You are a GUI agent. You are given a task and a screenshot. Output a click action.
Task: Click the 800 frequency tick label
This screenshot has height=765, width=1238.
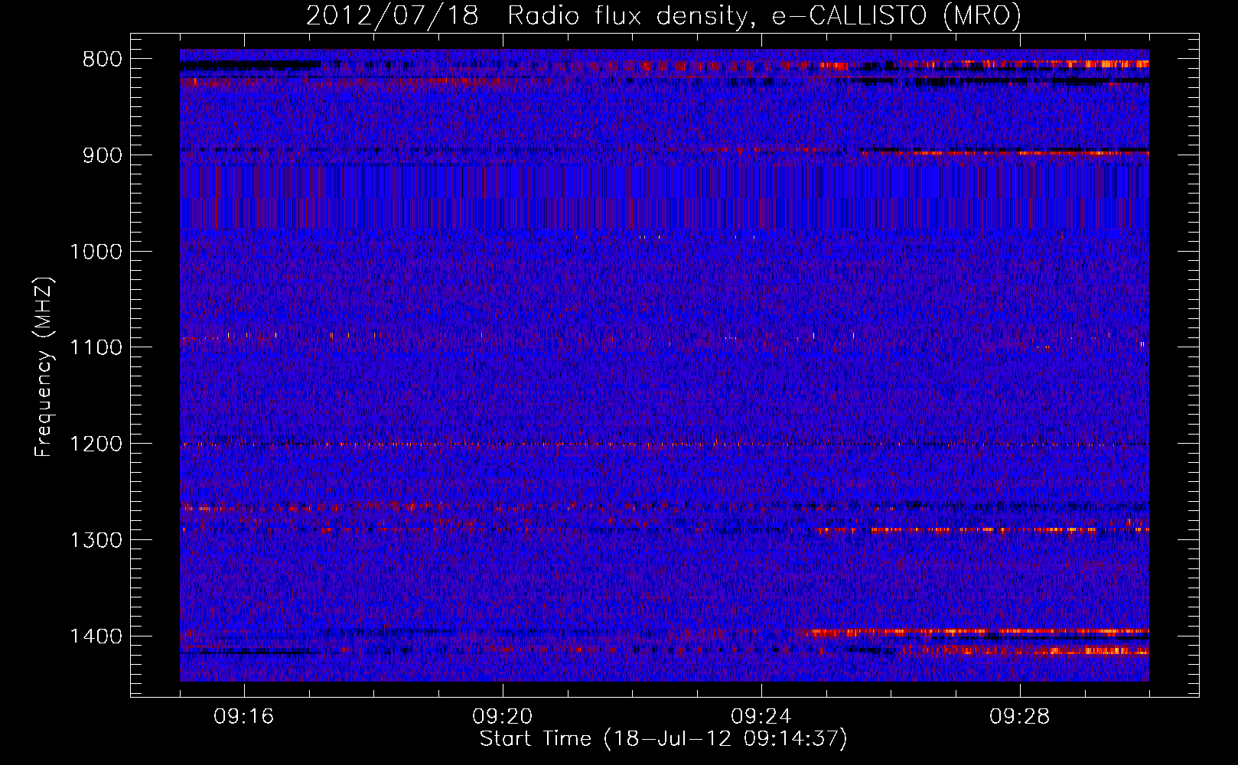pyautogui.click(x=103, y=60)
